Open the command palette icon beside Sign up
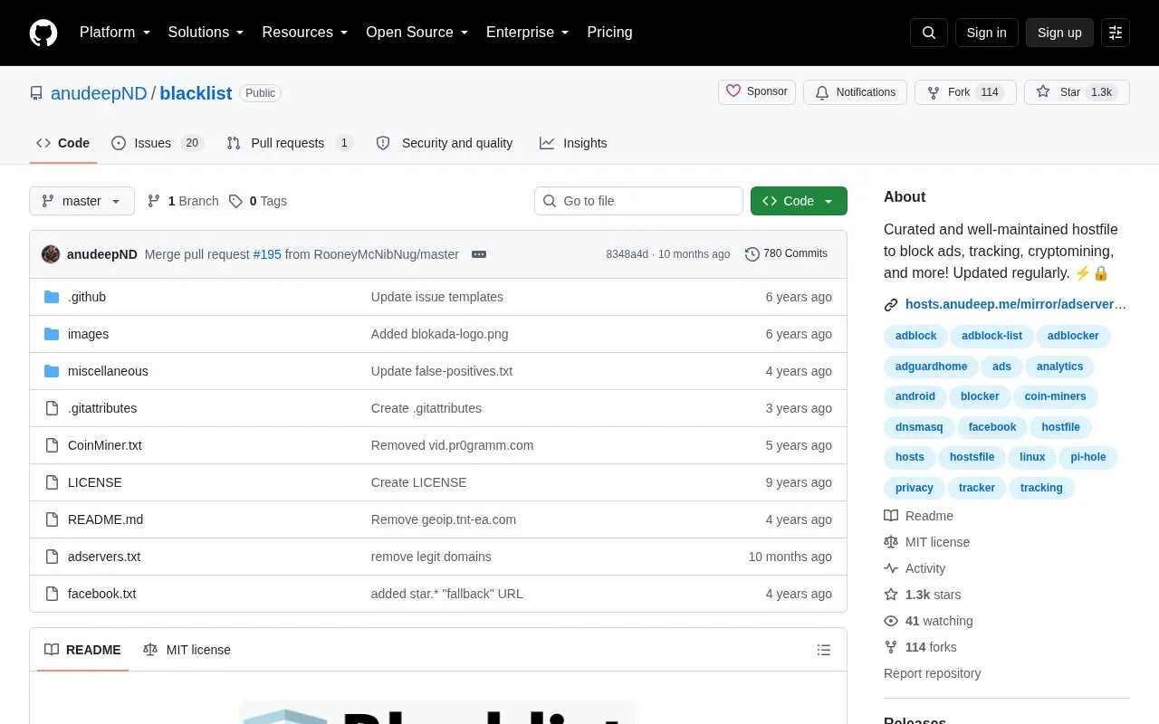The height and width of the screenshot is (724, 1159). (x=1116, y=33)
